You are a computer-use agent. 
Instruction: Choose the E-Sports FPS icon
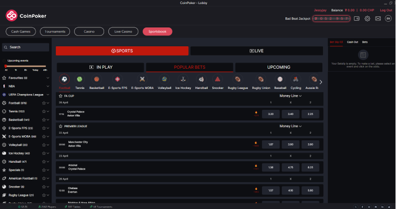(117, 79)
